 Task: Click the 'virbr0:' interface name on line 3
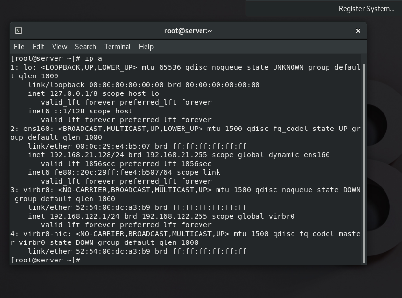(39, 190)
